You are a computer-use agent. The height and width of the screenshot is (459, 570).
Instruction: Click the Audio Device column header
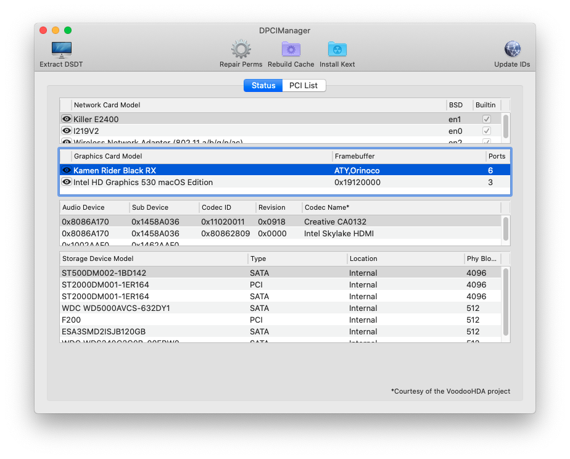coord(94,207)
